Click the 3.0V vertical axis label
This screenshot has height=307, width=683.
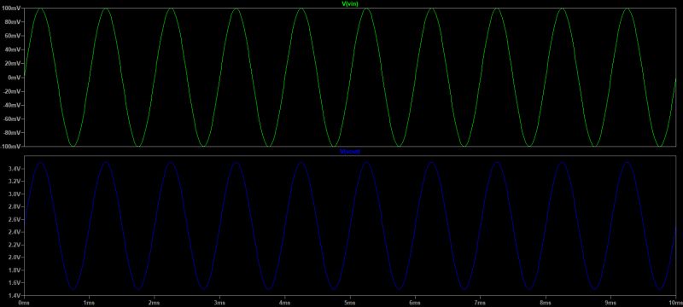(x=15, y=194)
